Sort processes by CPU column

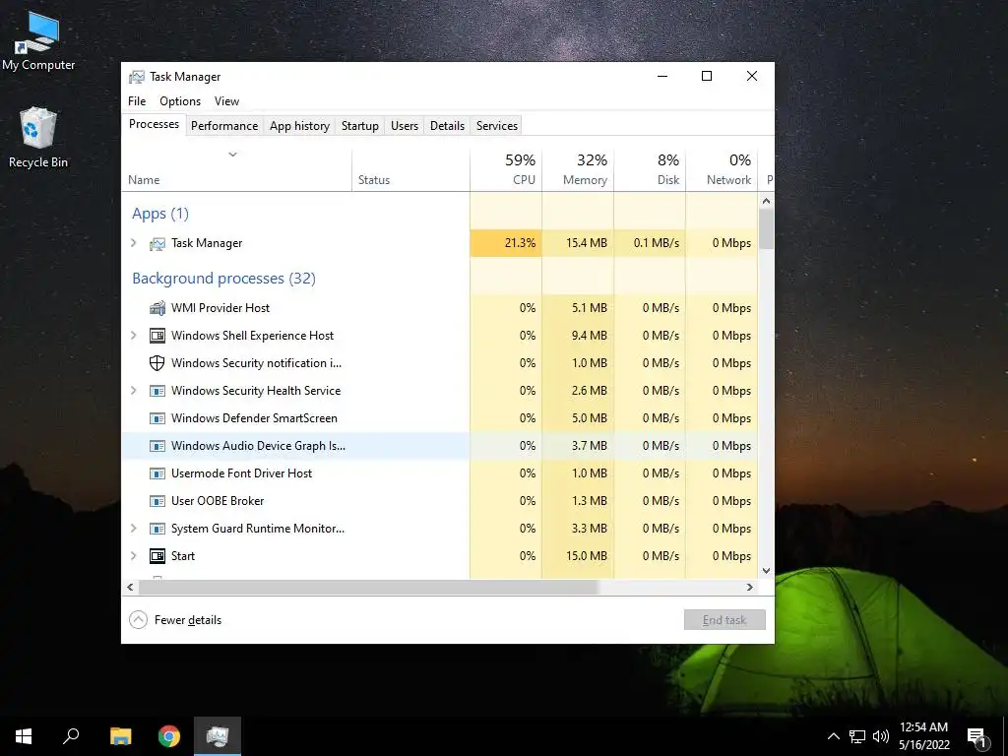506,170
